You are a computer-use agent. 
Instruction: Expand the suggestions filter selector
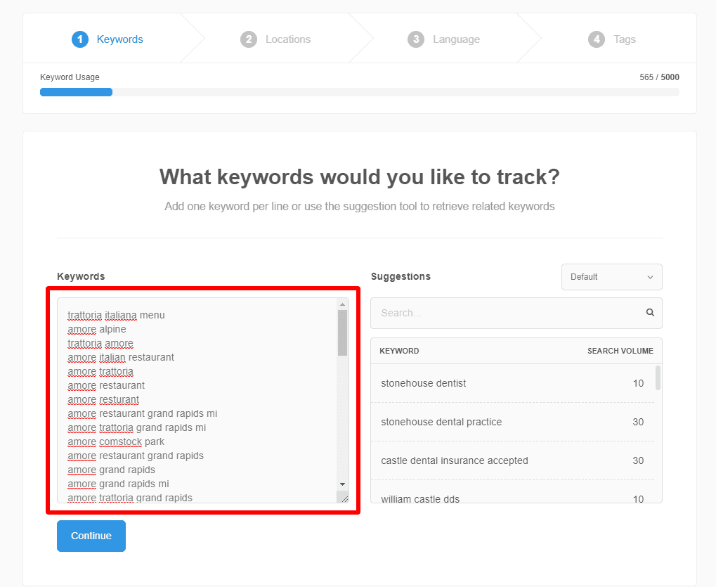(611, 277)
